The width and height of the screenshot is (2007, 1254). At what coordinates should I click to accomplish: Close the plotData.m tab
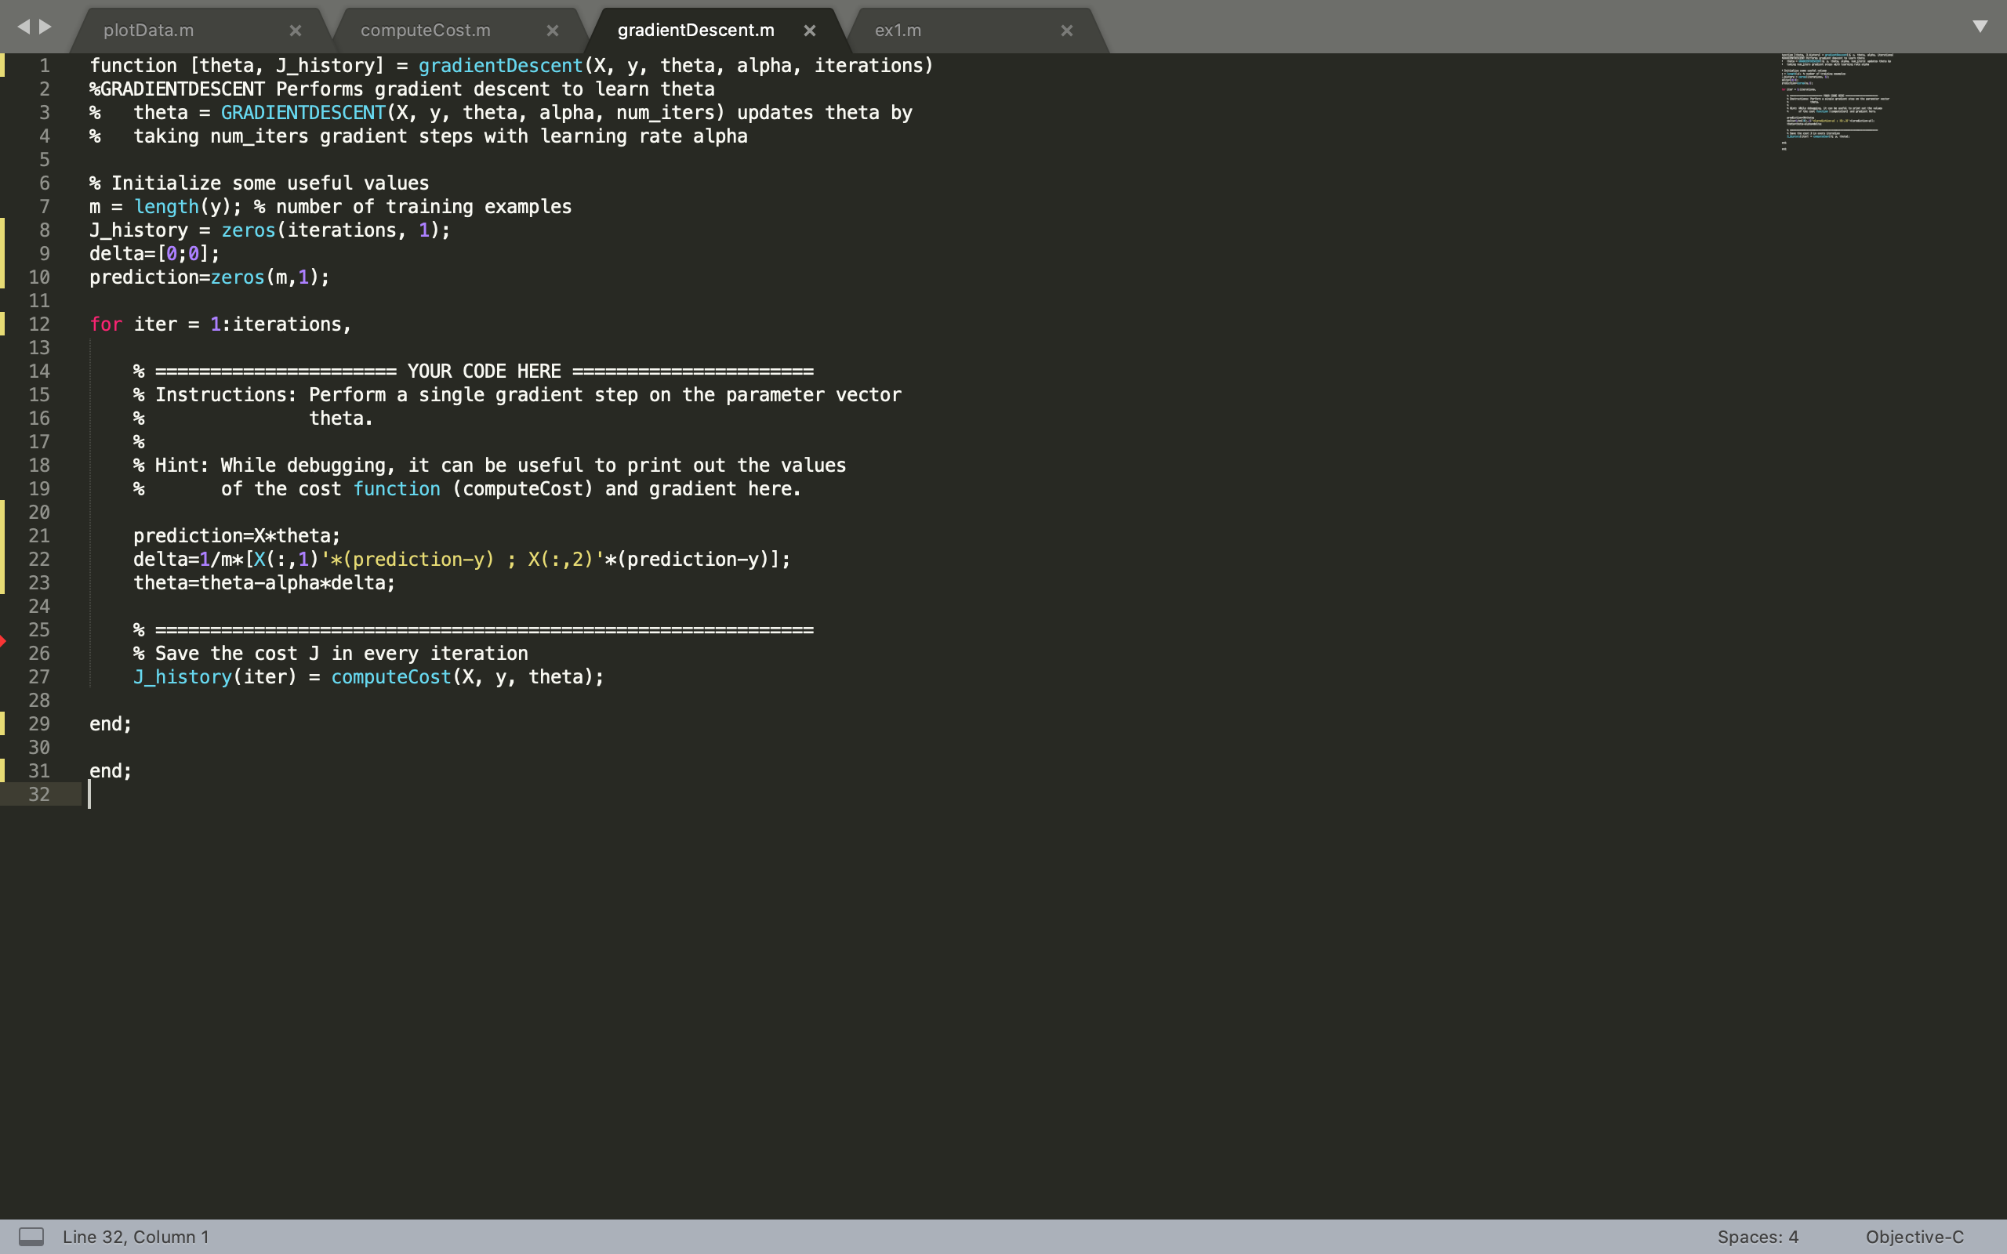(x=296, y=31)
